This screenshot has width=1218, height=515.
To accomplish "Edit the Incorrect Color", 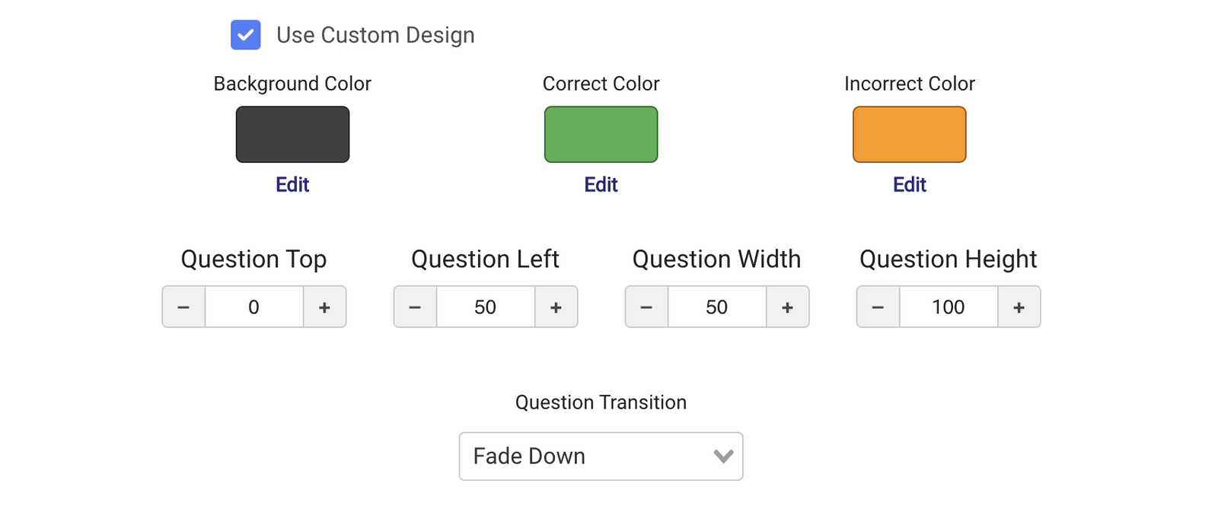I will [x=909, y=185].
